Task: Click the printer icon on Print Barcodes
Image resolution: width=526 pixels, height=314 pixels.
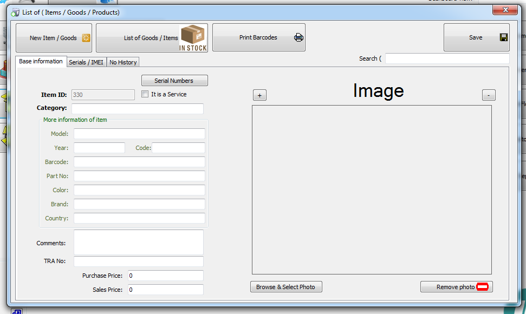Action: [298, 38]
